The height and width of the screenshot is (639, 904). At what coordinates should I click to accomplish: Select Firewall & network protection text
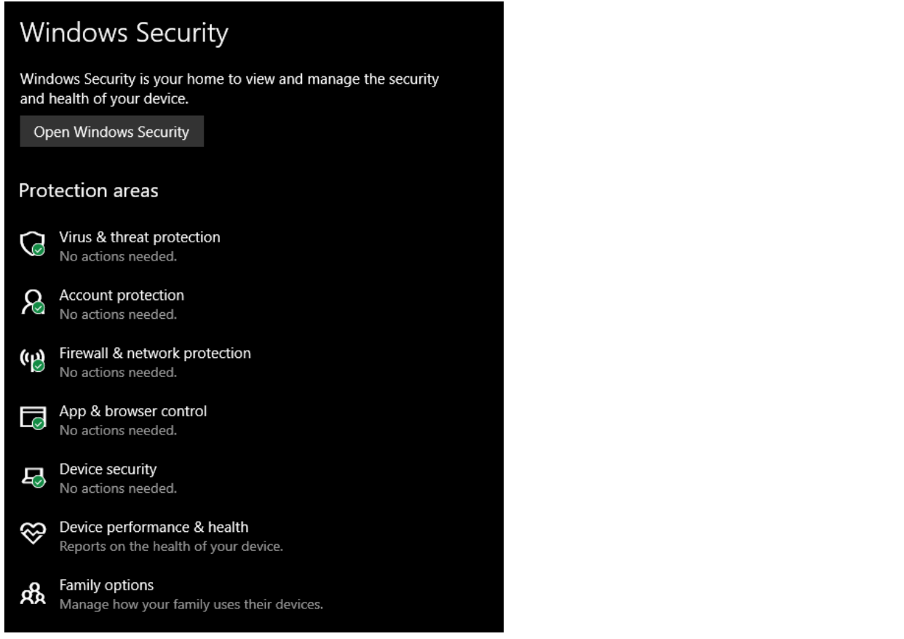click(x=155, y=353)
